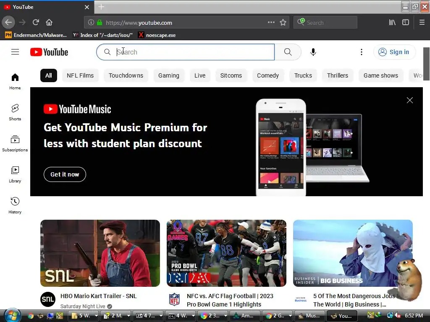The height and width of the screenshot is (322, 430).
Task: Reload the current YouTube page
Action: 36,23
